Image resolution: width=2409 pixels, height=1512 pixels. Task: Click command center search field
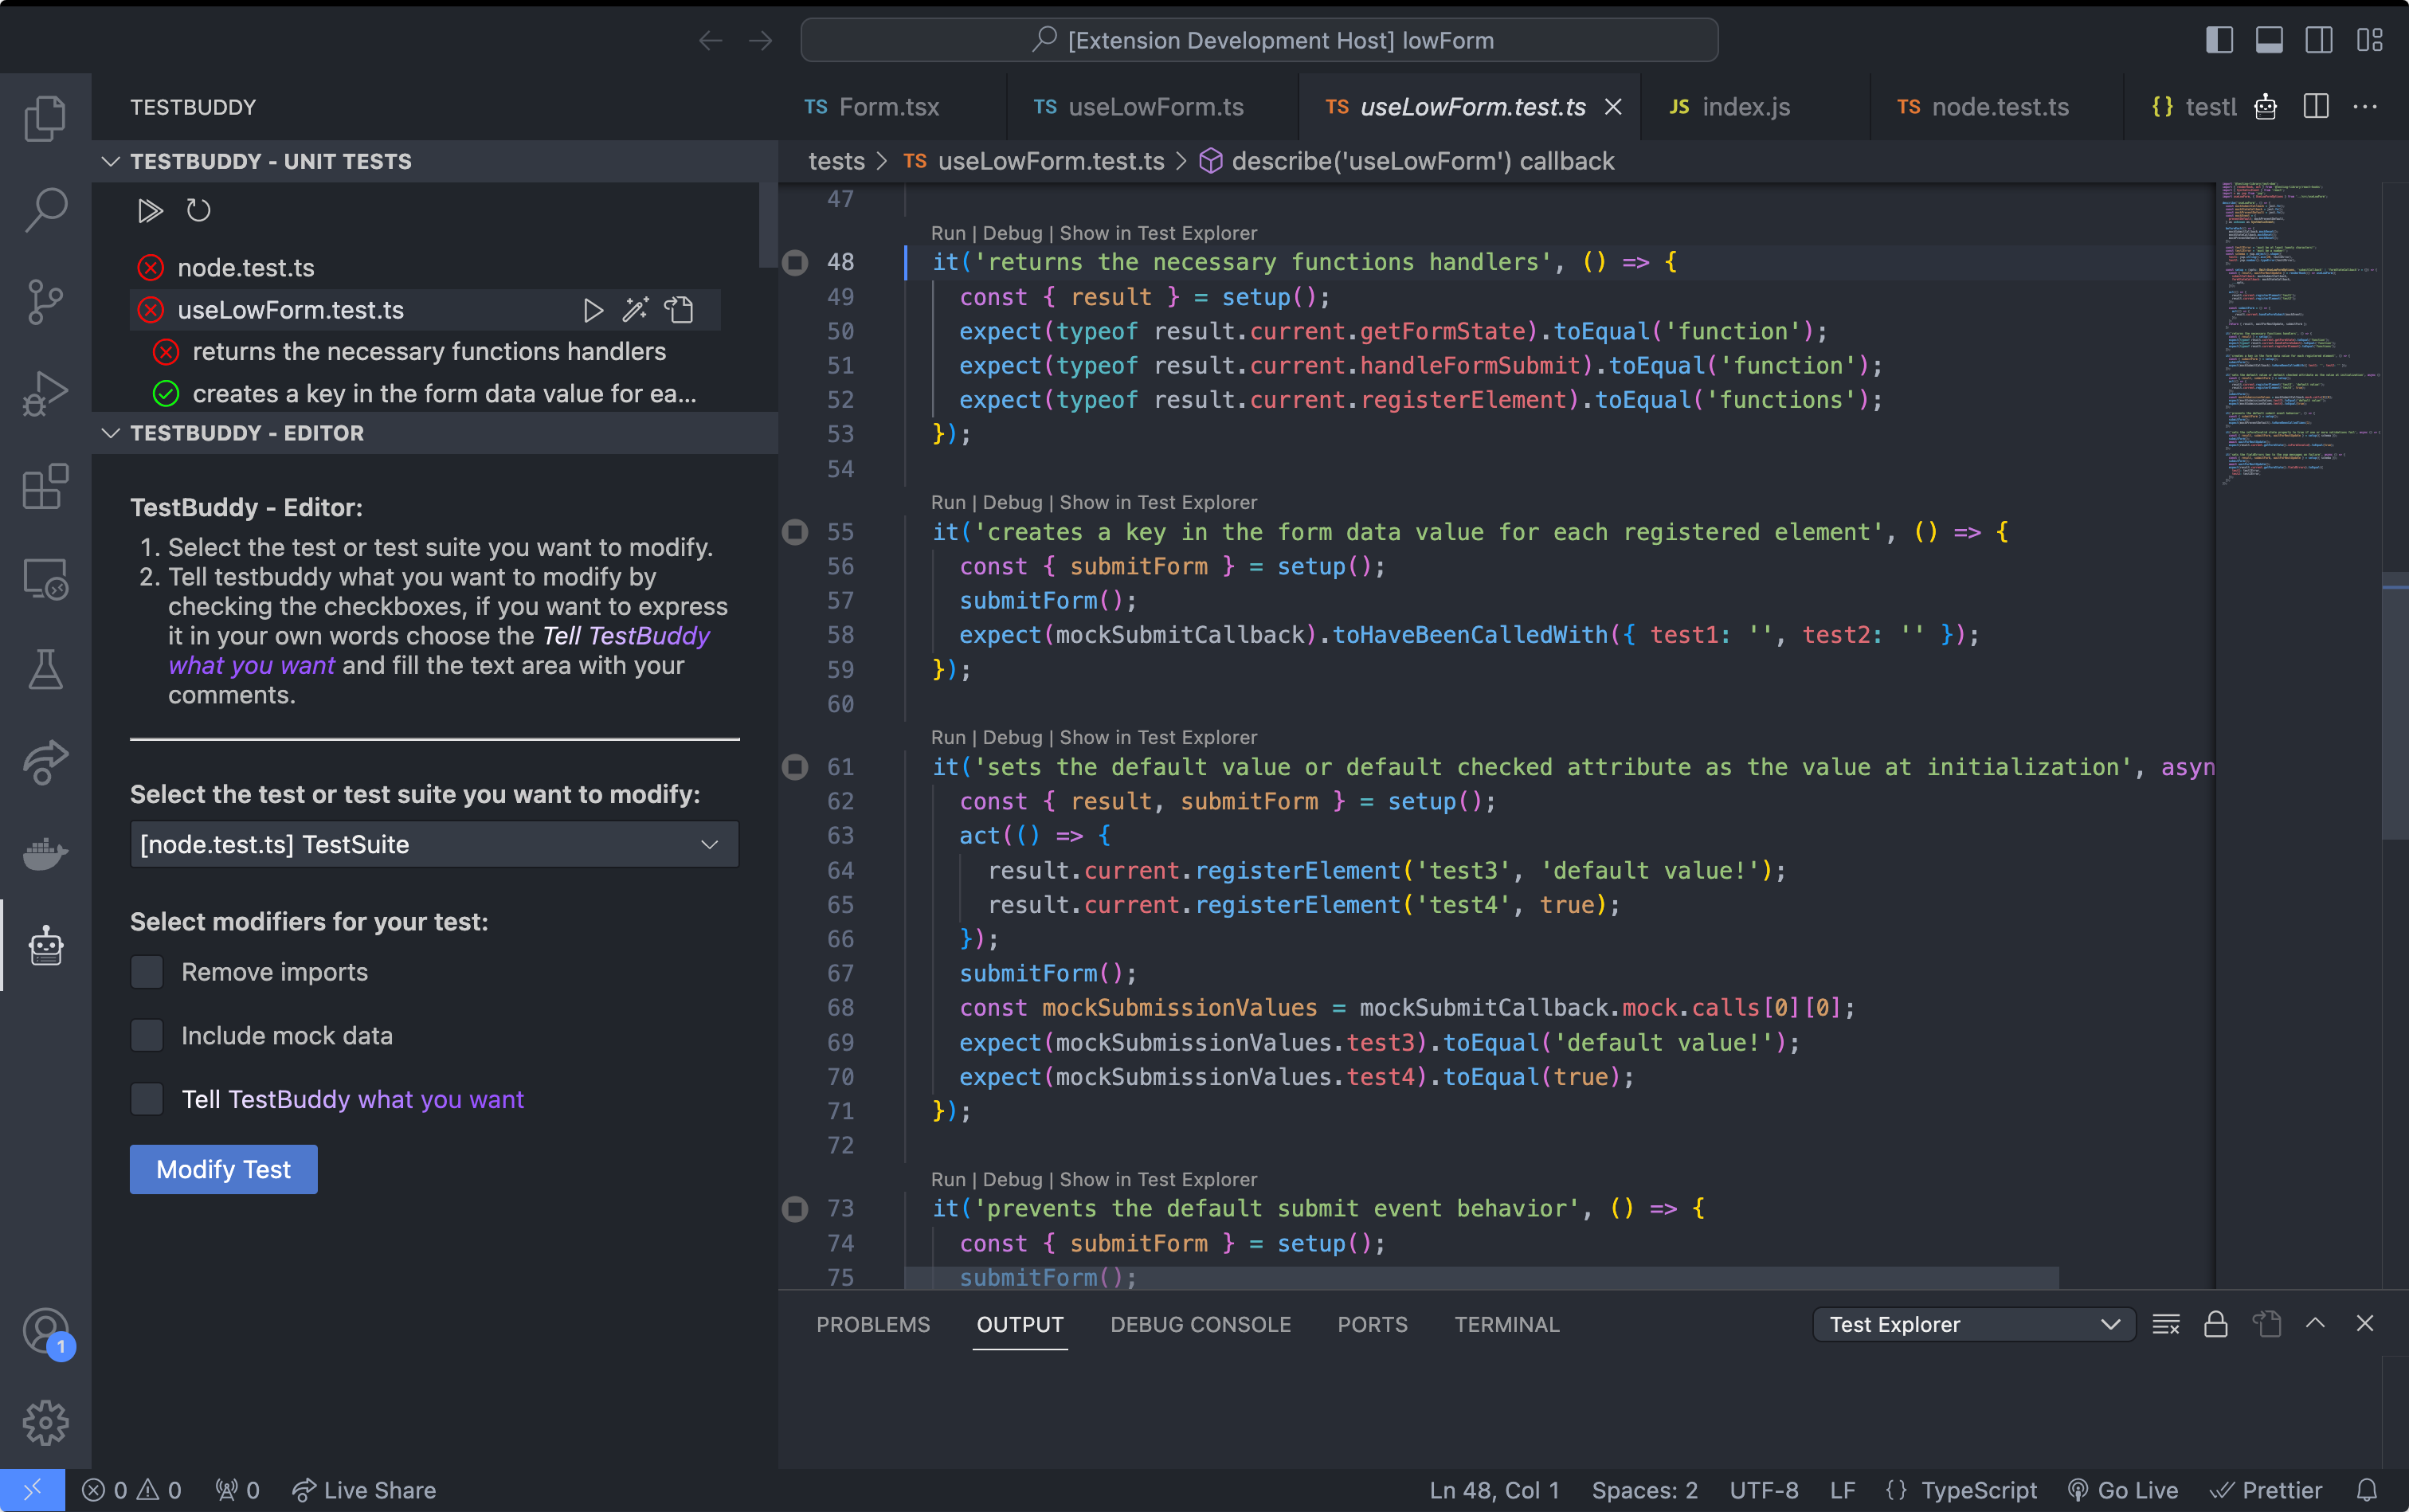1259,41
